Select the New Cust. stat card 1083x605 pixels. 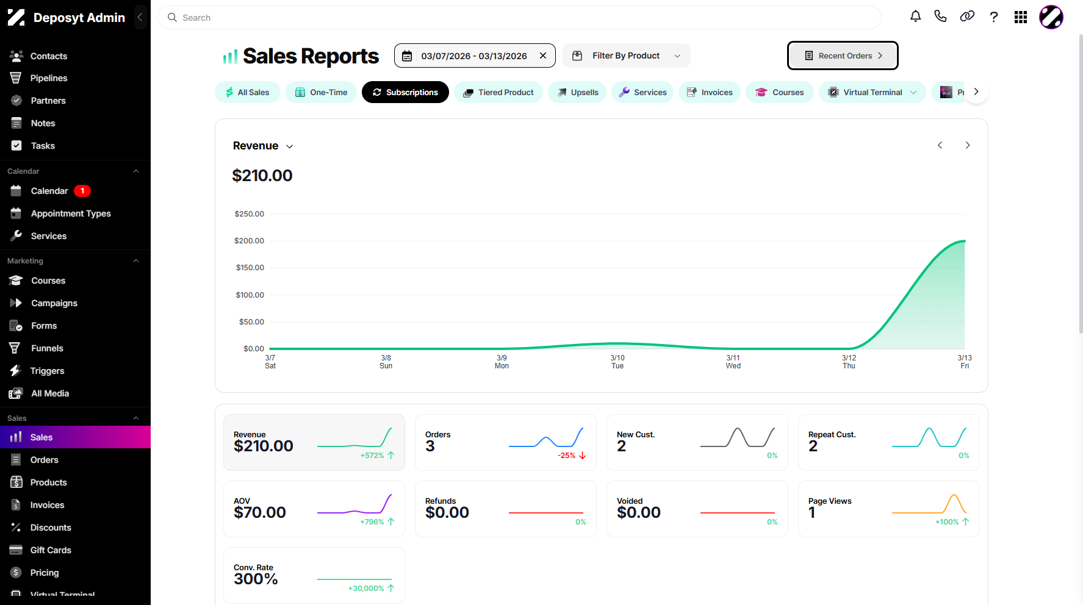697,443
